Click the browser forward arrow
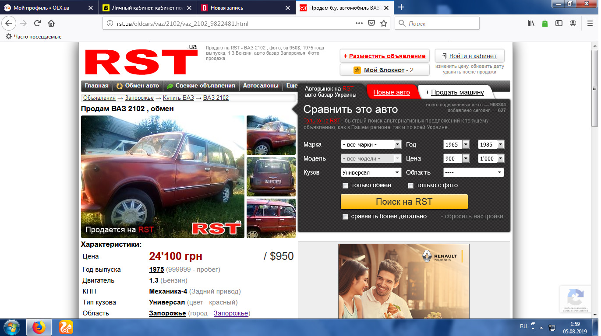The image size is (601, 336). [x=24, y=24]
